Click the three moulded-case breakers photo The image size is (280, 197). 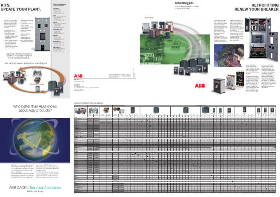point(229,82)
